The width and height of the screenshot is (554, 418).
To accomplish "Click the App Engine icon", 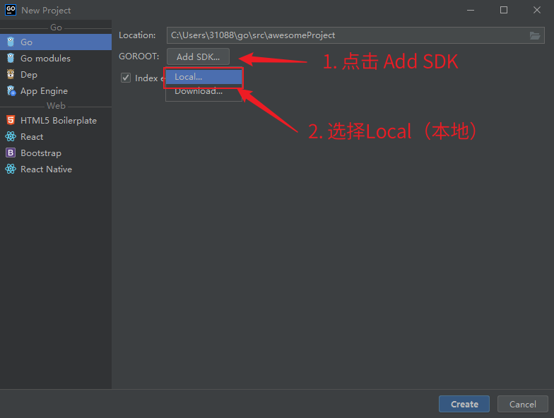I will point(11,91).
